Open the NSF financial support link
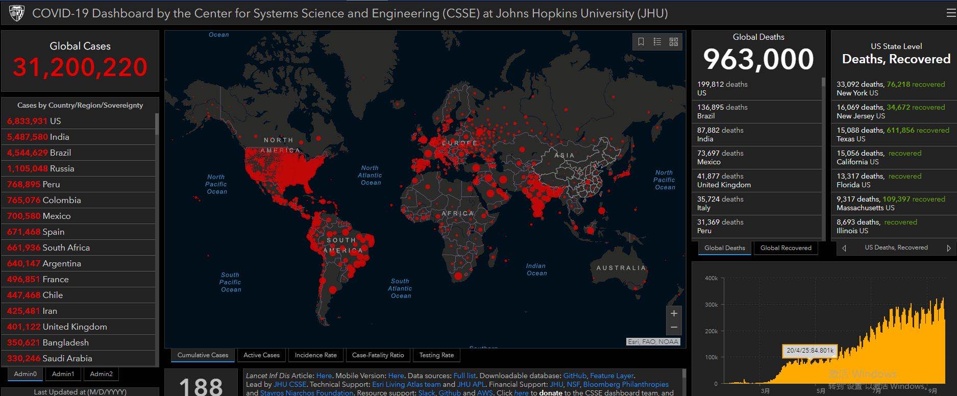Image resolution: width=957 pixels, height=396 pixels. pyautogui.click(x=573, y=384)
